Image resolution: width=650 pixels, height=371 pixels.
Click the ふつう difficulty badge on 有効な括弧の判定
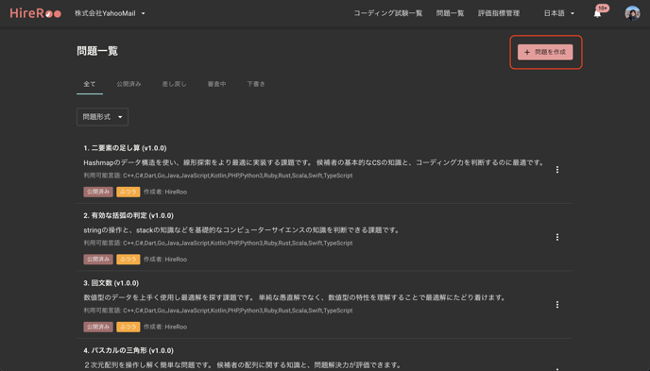point(128,260)
